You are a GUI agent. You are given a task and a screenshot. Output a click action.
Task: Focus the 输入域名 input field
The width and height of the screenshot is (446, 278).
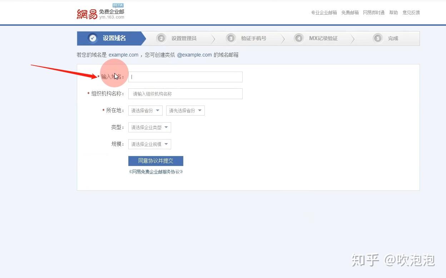coord(185,77)
